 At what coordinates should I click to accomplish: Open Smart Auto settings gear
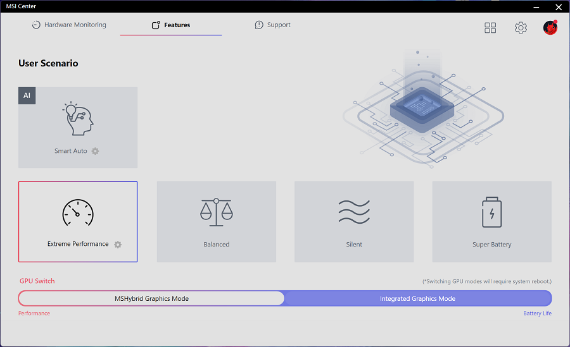click(95, 151)
